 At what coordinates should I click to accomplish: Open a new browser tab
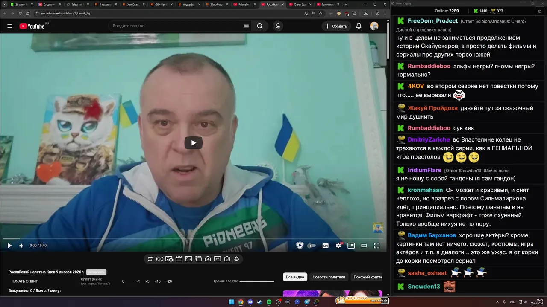346,4
